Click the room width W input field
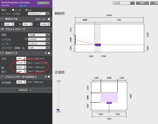 point(26,24)
